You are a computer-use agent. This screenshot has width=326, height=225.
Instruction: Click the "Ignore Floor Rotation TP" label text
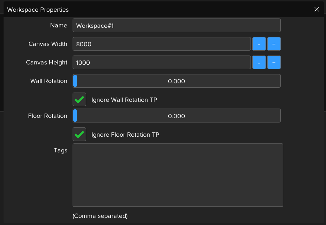[125, 135]
